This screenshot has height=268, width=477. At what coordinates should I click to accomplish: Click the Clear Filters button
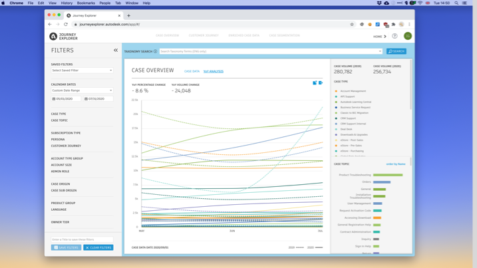click(98, 247)
